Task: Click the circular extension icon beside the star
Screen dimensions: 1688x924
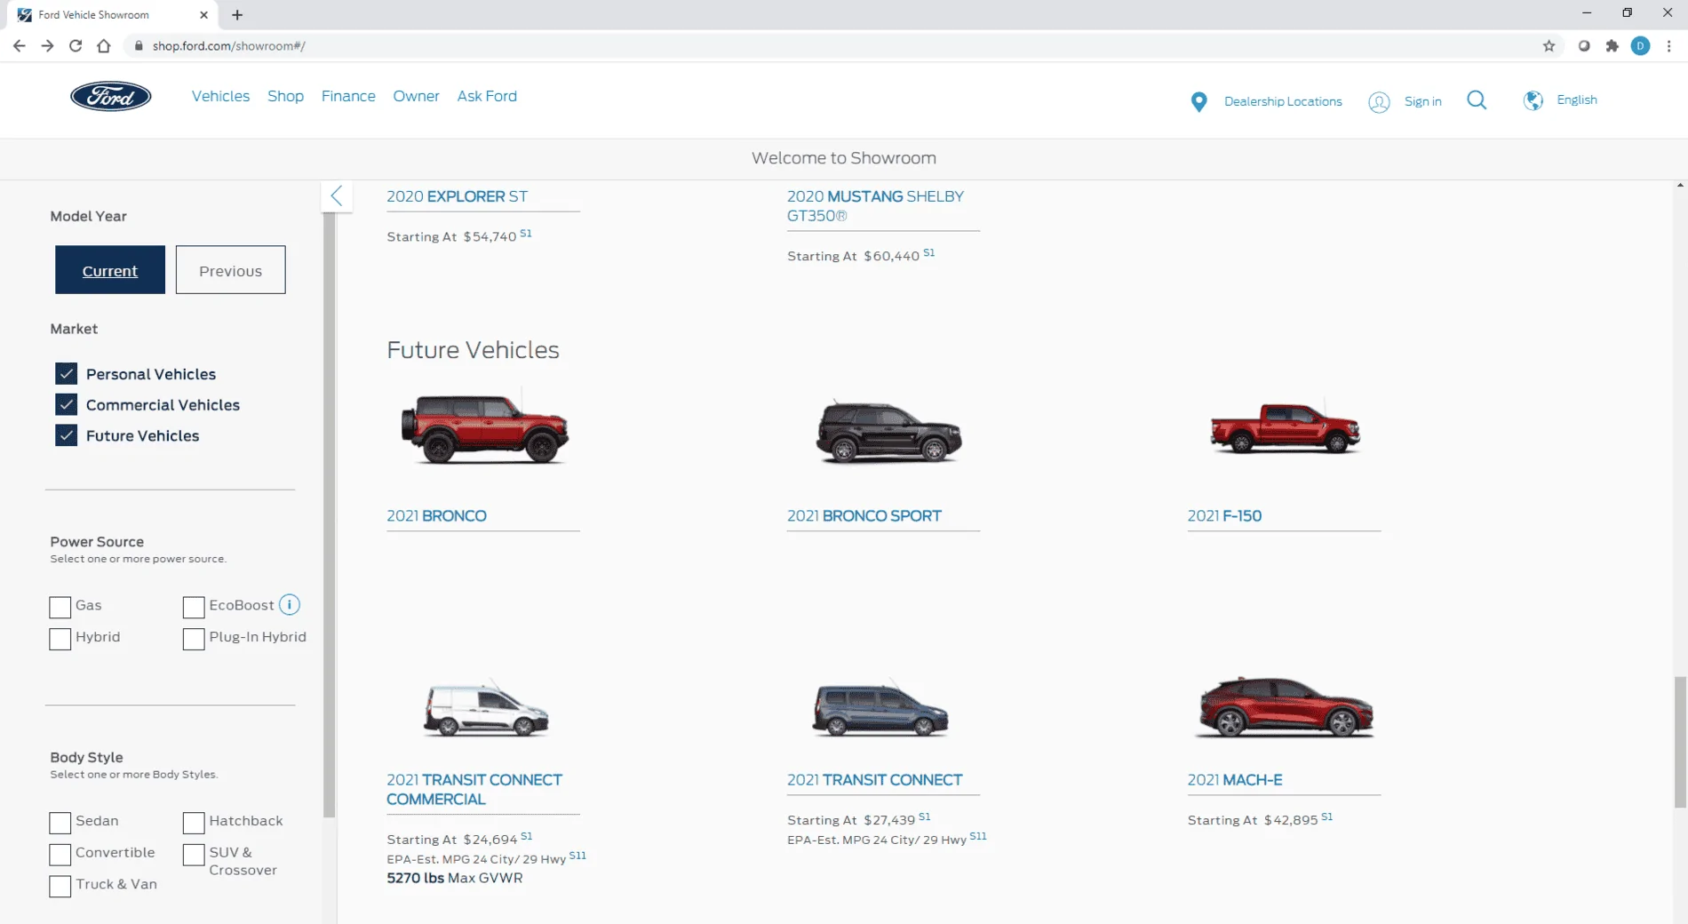Action: [1583, 46]
